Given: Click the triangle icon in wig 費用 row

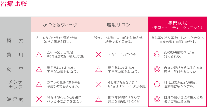Looking at the screenshot, I should [39, 54].
